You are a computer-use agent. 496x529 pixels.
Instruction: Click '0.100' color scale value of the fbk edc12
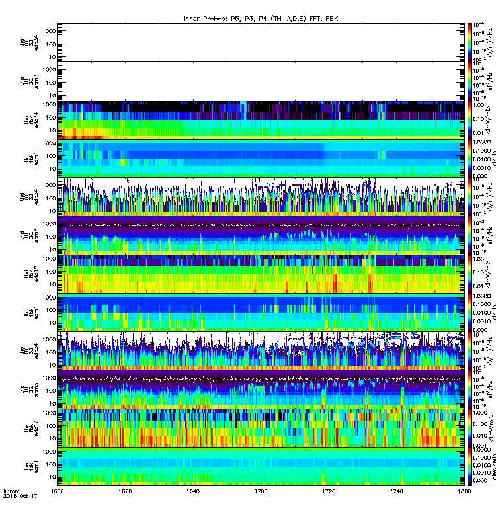pos(481,424)
